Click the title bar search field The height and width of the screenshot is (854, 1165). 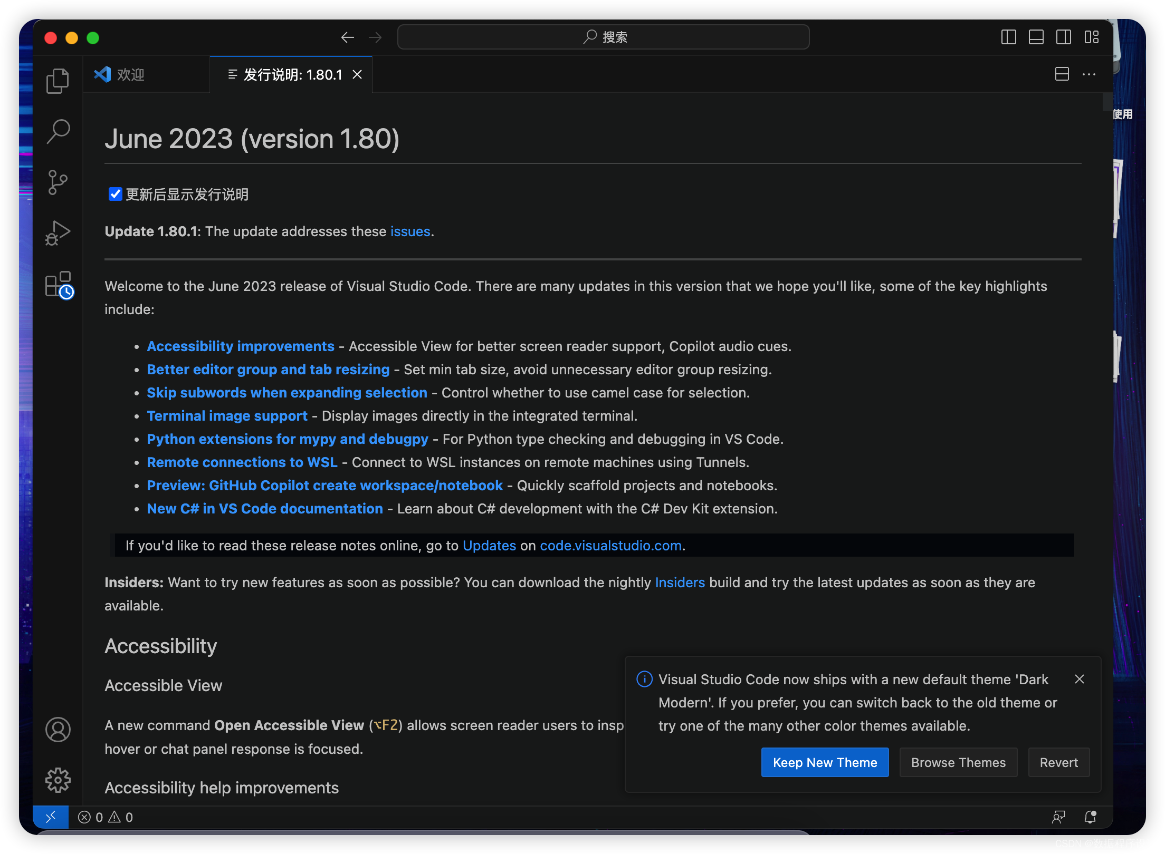(603, 37)
